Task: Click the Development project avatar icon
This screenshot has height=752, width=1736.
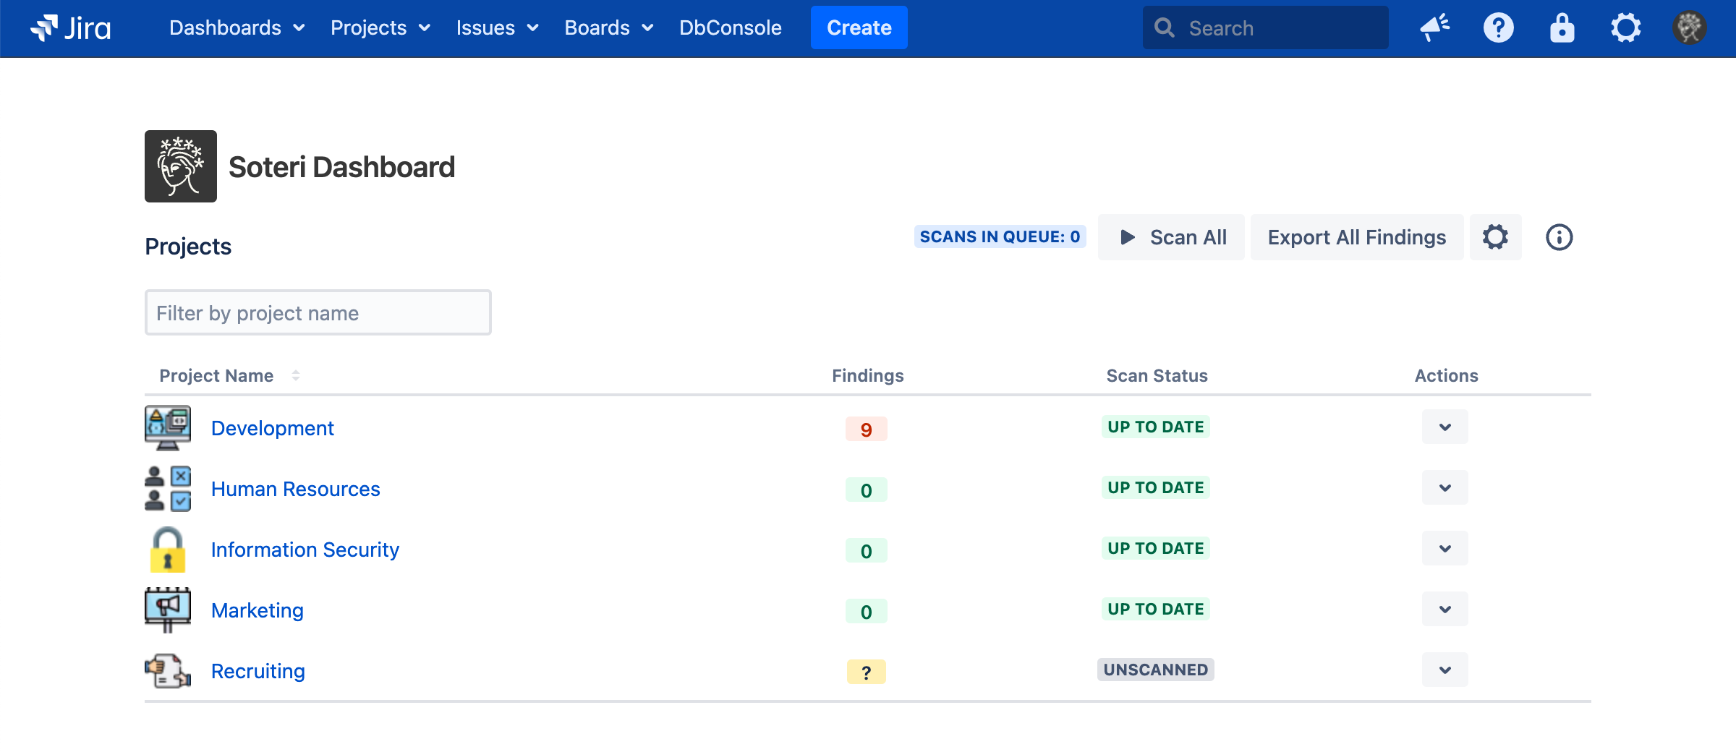Action: tap(168, 427)
